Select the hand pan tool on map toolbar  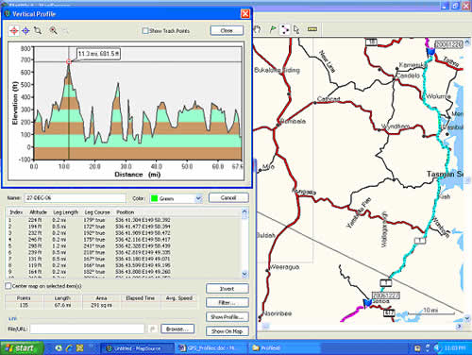(258, 29)
